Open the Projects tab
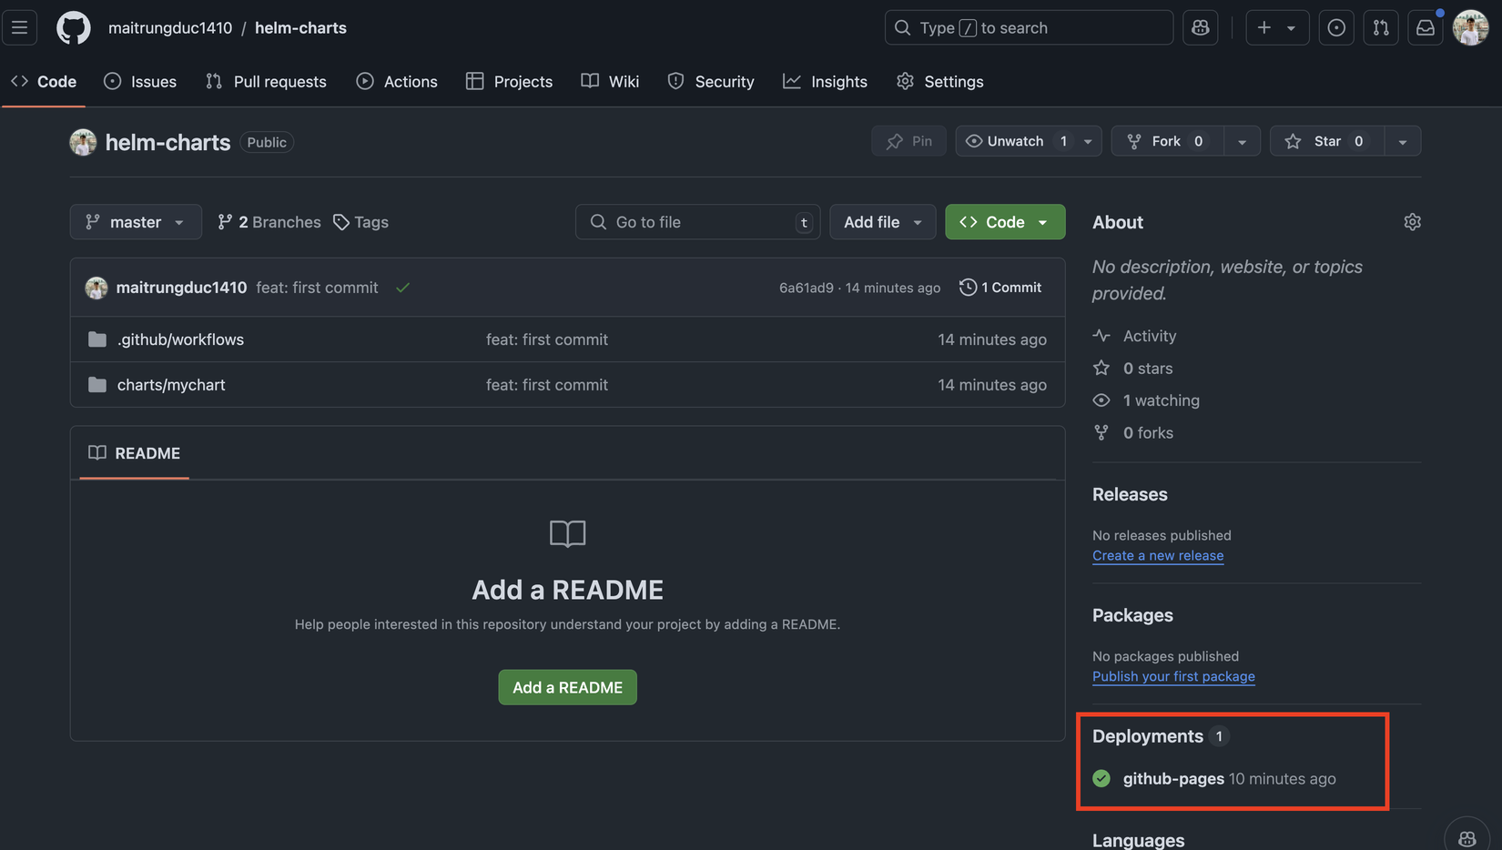The image size is (1502, 850). click(x=510, y=81)
